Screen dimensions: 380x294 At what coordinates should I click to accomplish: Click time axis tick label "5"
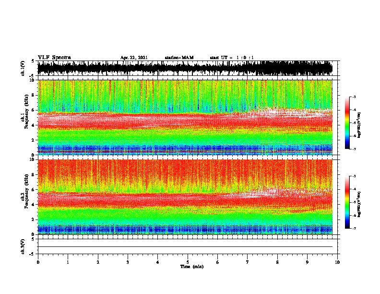tap(188, 262)
